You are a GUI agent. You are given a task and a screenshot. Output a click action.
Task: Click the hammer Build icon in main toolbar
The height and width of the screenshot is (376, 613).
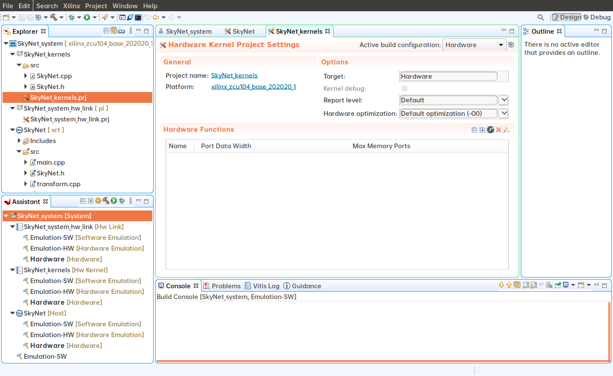[54, 17]
